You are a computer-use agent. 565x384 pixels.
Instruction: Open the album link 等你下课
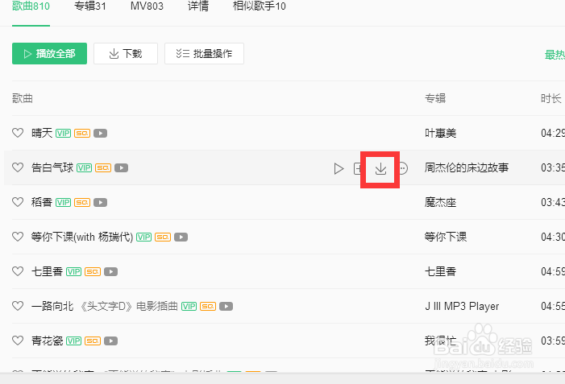tap(446, 237)
